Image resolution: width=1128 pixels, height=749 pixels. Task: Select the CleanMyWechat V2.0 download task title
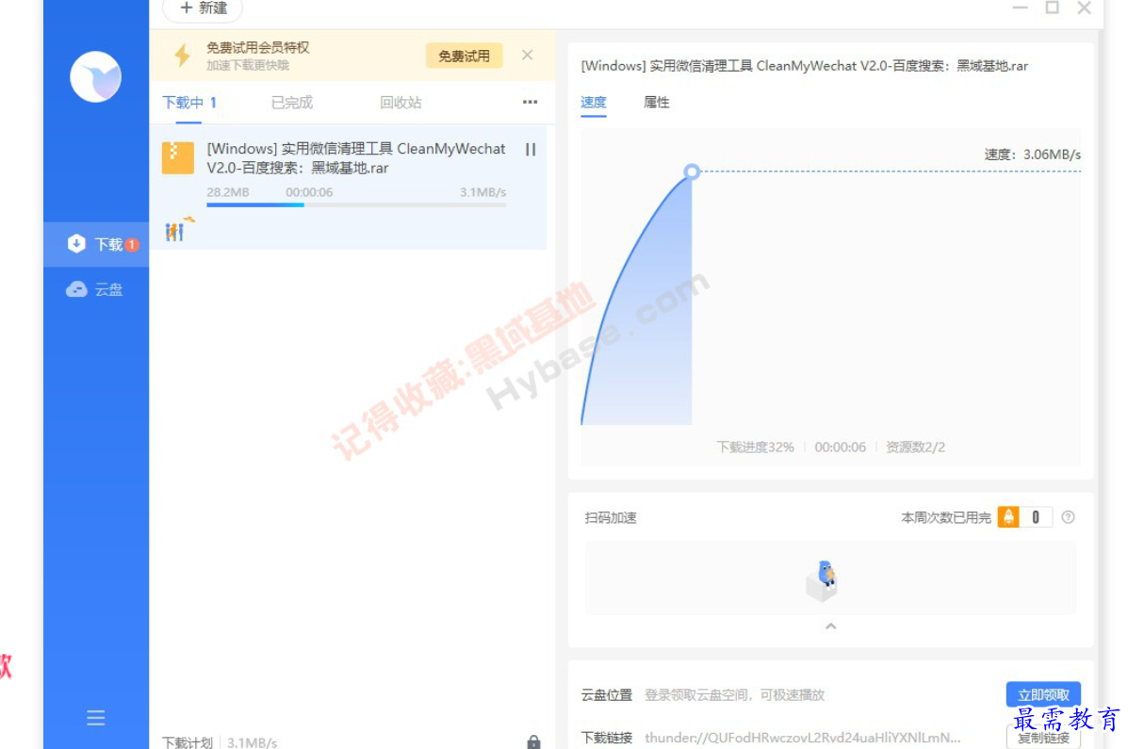click(x=356, y=158)
